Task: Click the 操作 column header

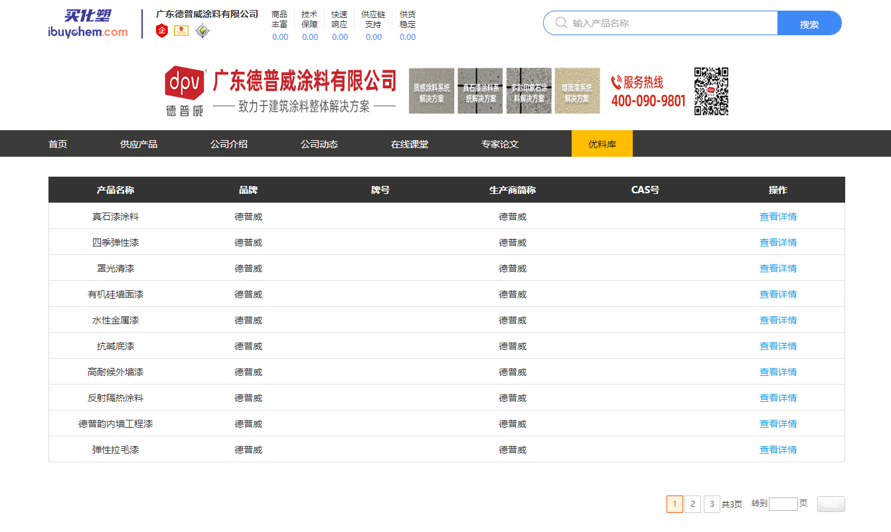Action: [x=778, y=190]
